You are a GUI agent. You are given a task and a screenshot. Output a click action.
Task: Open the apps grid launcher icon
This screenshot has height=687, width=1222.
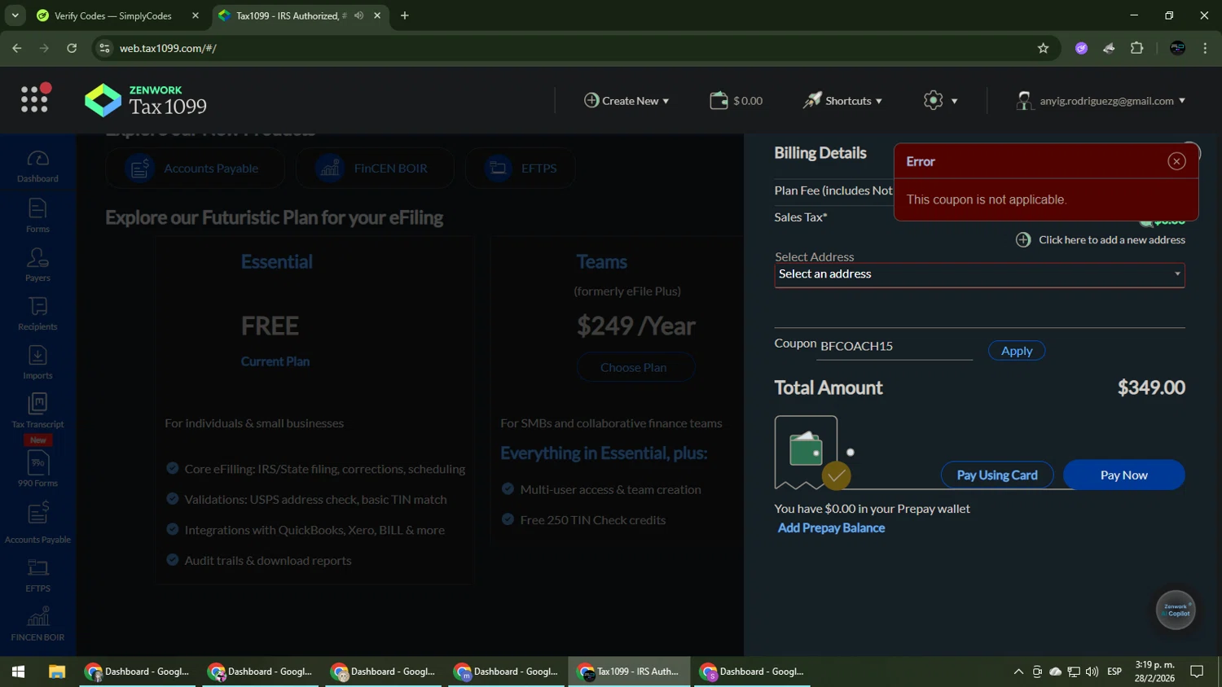35,98
